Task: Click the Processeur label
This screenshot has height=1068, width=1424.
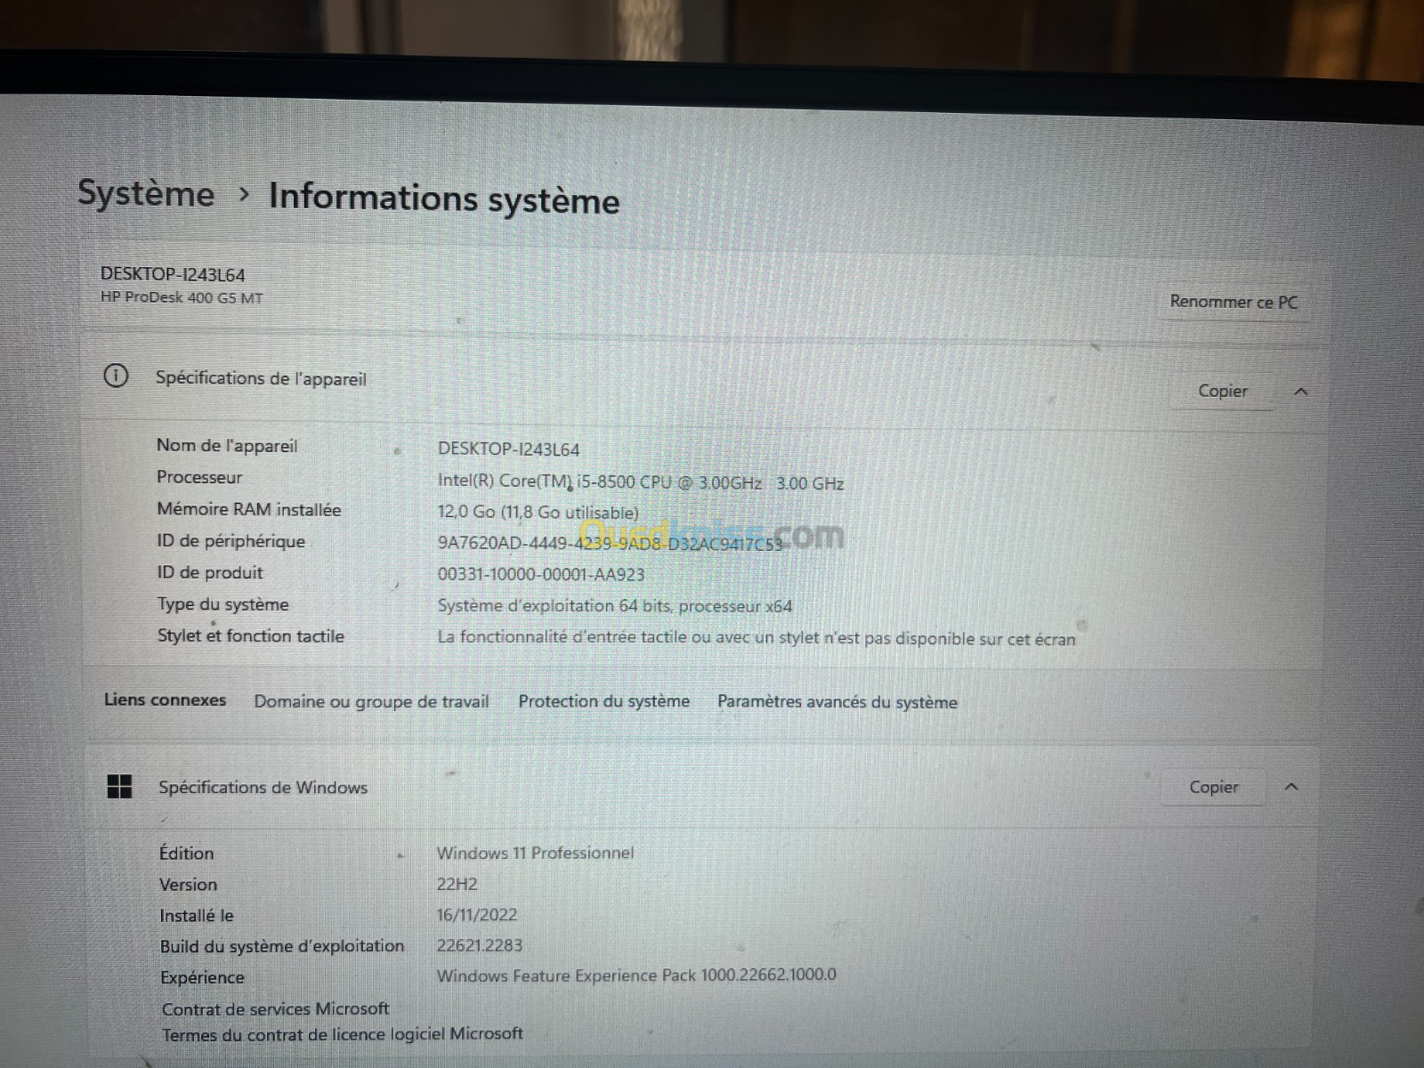Action: [199, 477]
